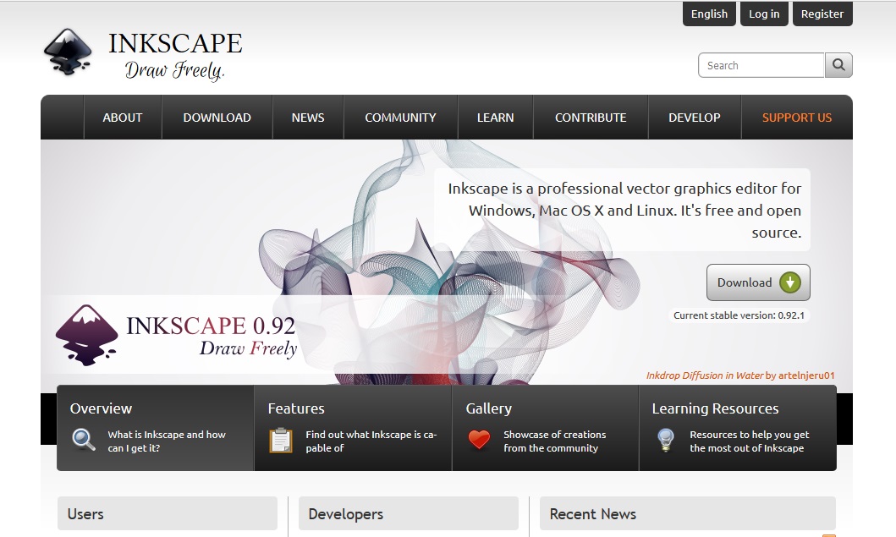This screenshot has width=896, height=537.
Task: Click 'Showcase of creations from the community' text
Action: (554, 441)
